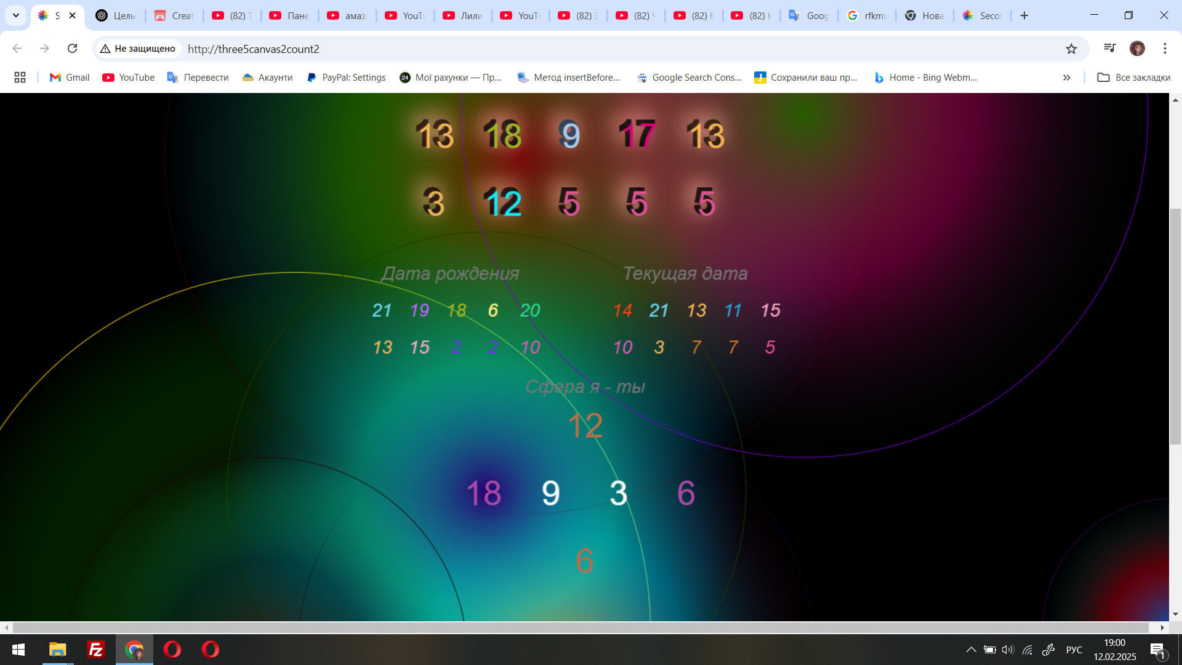Switch to the Нова tab
Image resolution: width=1182 pixels, height=665 pixels.
click(x=925, y=15)
